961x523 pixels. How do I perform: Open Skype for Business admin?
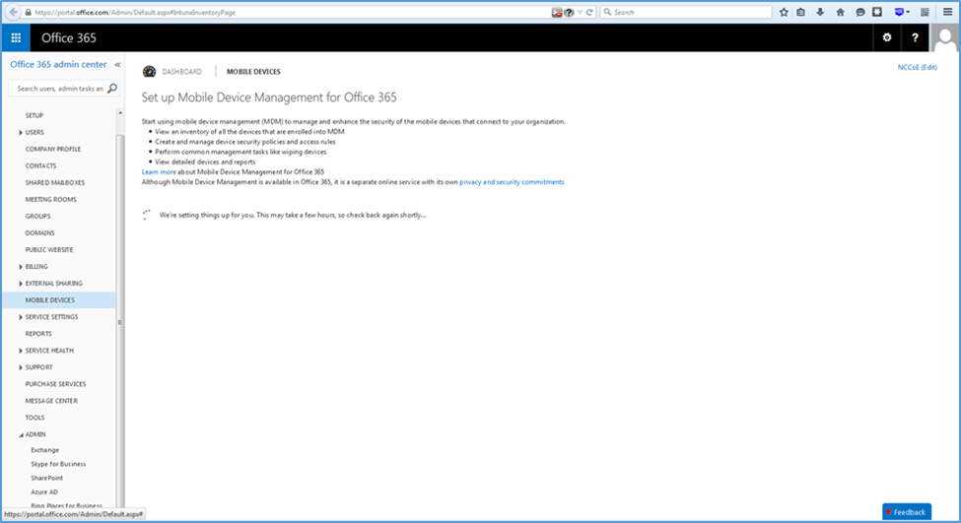[58, 464]
